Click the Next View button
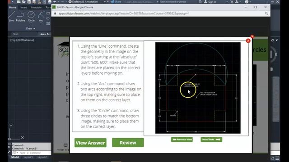 point(211,139)
